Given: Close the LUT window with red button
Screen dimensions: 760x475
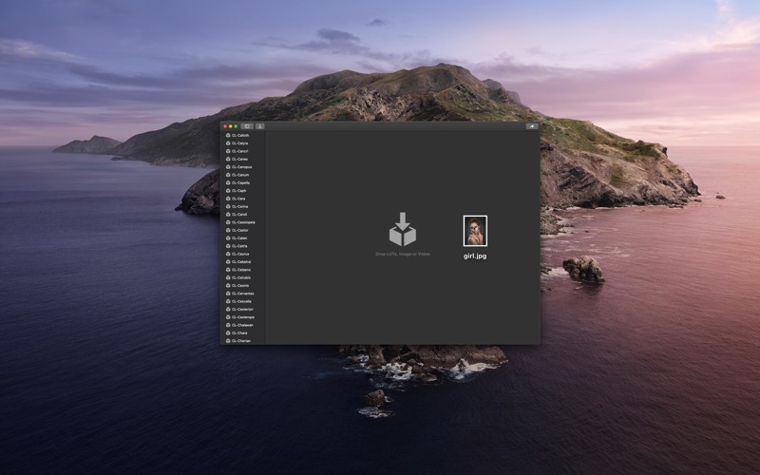Looking at the screenshot, I should (225, 126).
